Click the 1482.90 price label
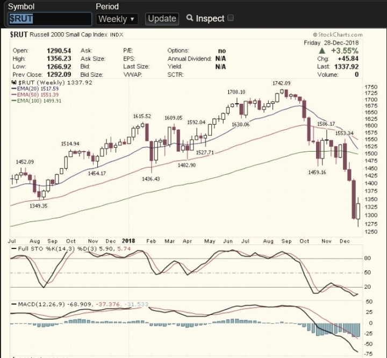The height and width of the screenshot is (358, 387). [187, 165]
